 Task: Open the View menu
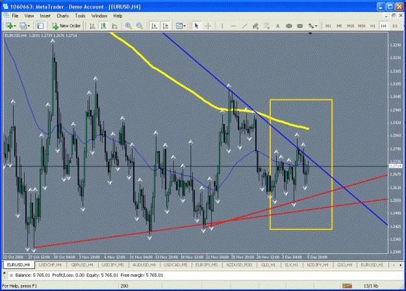(x=29, y=16)
